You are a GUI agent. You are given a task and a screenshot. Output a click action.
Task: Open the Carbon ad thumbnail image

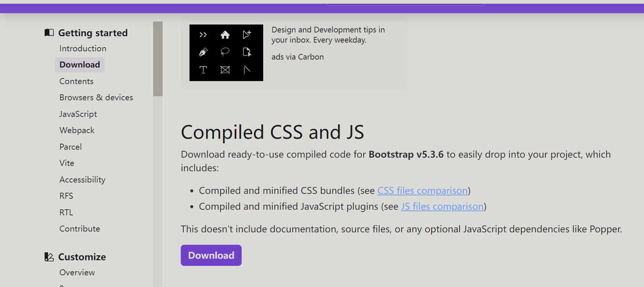coord(226,53)
